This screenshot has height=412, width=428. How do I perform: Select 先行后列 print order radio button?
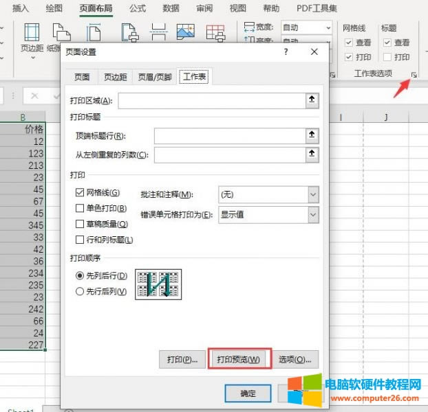click(x=79, y=291)
